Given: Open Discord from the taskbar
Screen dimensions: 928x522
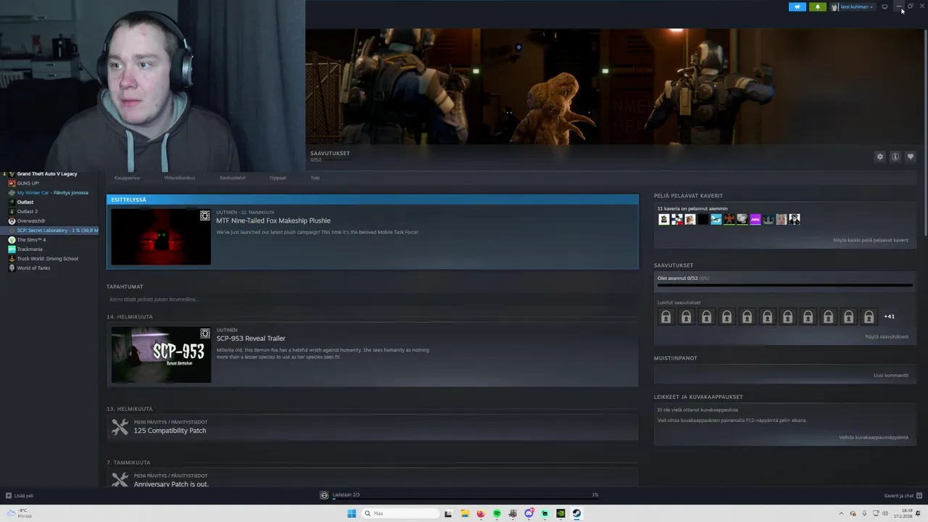Looking at the screenshot, I should click(x=529, y=513).
